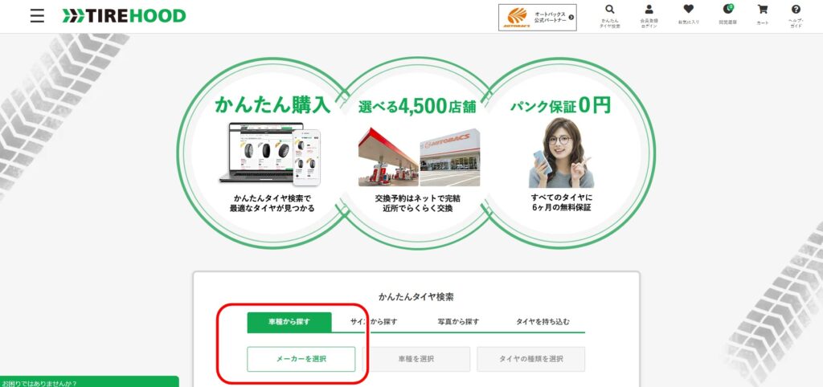This screenshot has height=387, width=823.
Task: Click the かんたん購入 laptop image
Action: [x=270, y=154]
